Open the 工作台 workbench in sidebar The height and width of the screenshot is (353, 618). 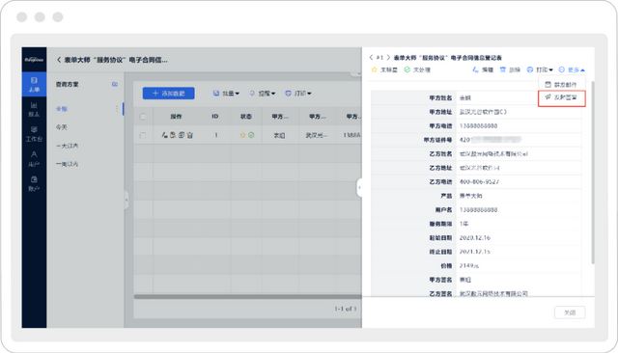(x=34, y=134)
